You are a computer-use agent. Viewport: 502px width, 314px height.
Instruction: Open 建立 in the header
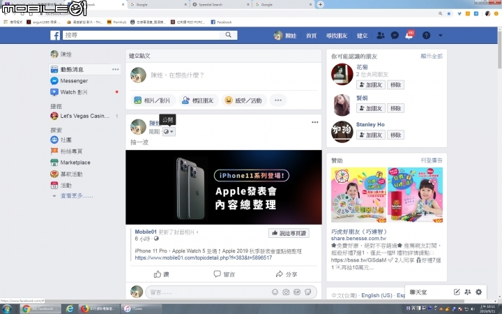coord(362,36)
